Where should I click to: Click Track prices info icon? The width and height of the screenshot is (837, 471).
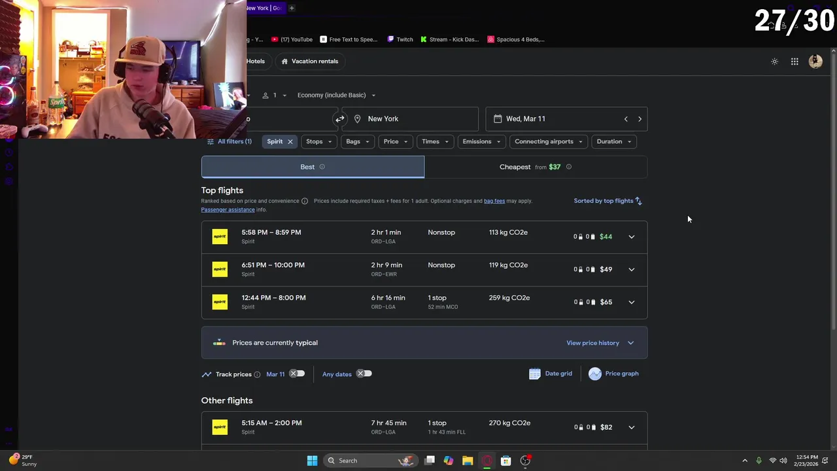pos(257,374)
